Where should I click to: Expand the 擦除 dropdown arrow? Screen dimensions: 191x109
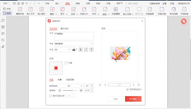56,14
